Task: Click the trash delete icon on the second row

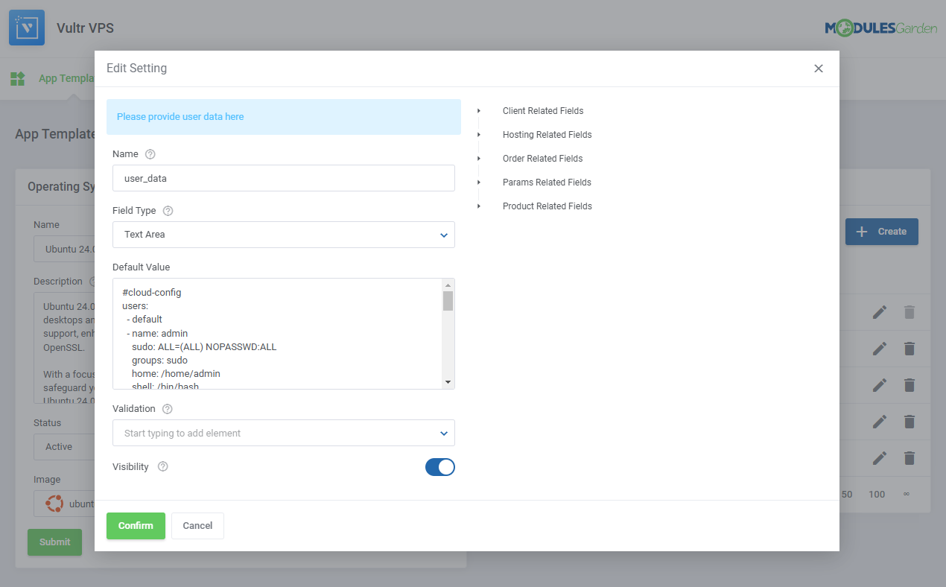Action: point(910,349)
